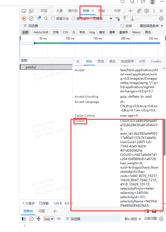Select the 标头 details tab

[89, 61]
